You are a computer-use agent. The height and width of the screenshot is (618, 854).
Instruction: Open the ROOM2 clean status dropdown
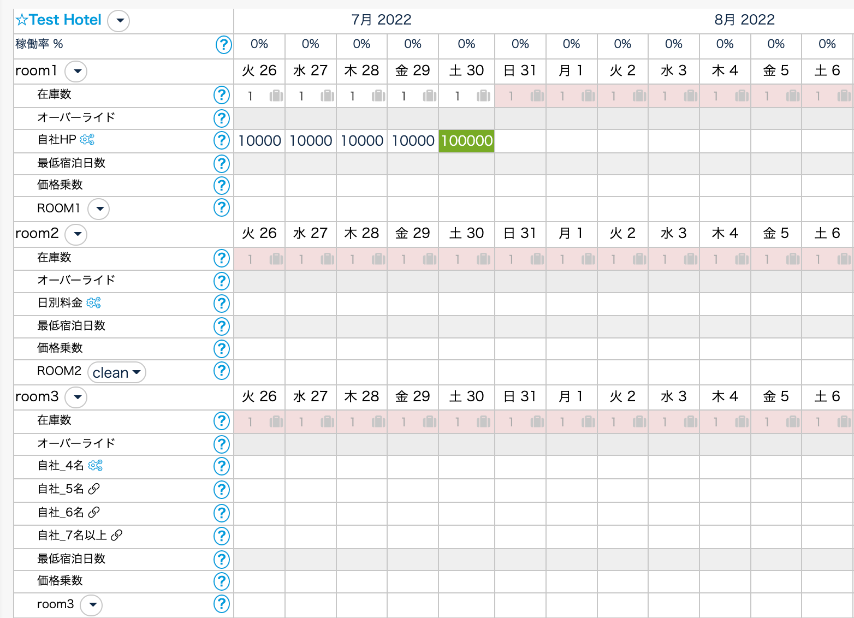[x=116, y=373]
